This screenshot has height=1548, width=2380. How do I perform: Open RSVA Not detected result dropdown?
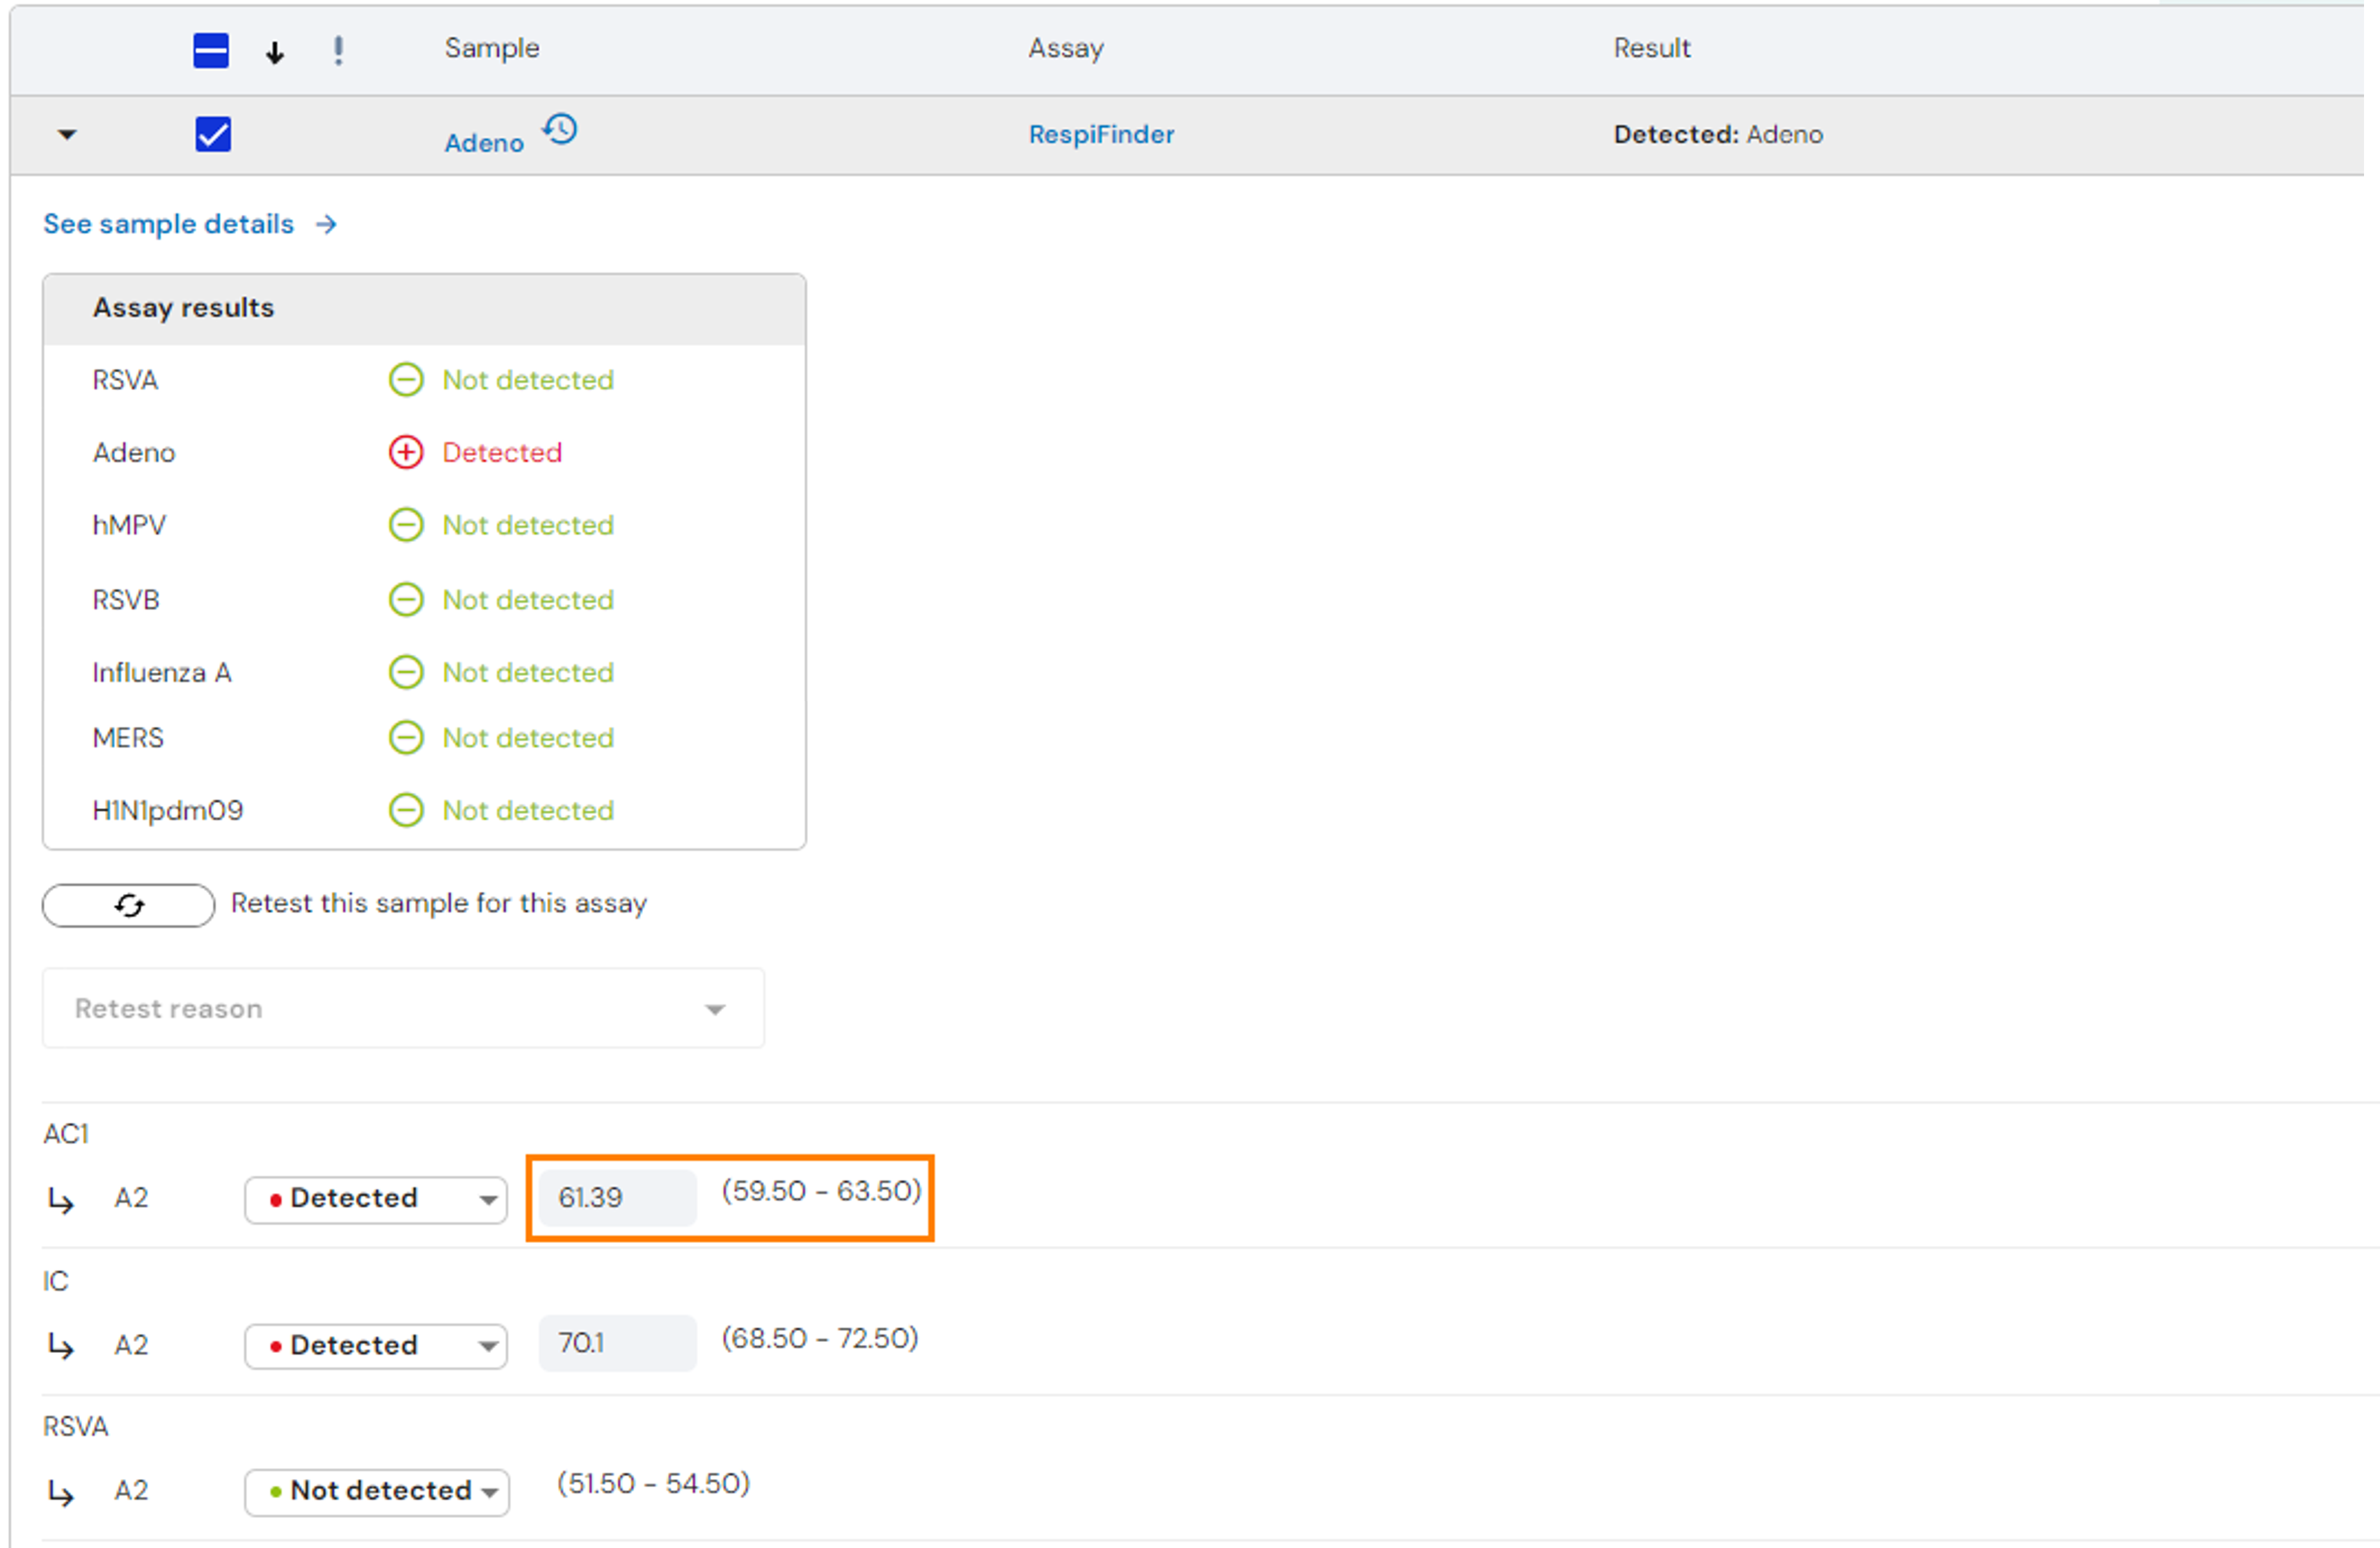tap(377, 1492)
